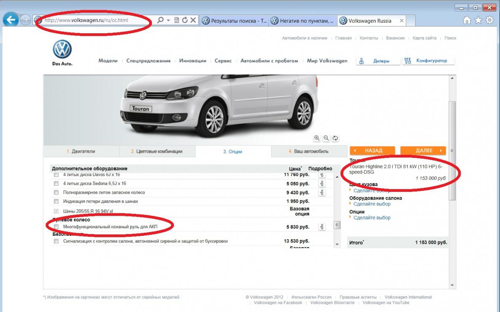The image size is (500, 312).
Task: Open the Вакансии link
Action: click(395, 38)
